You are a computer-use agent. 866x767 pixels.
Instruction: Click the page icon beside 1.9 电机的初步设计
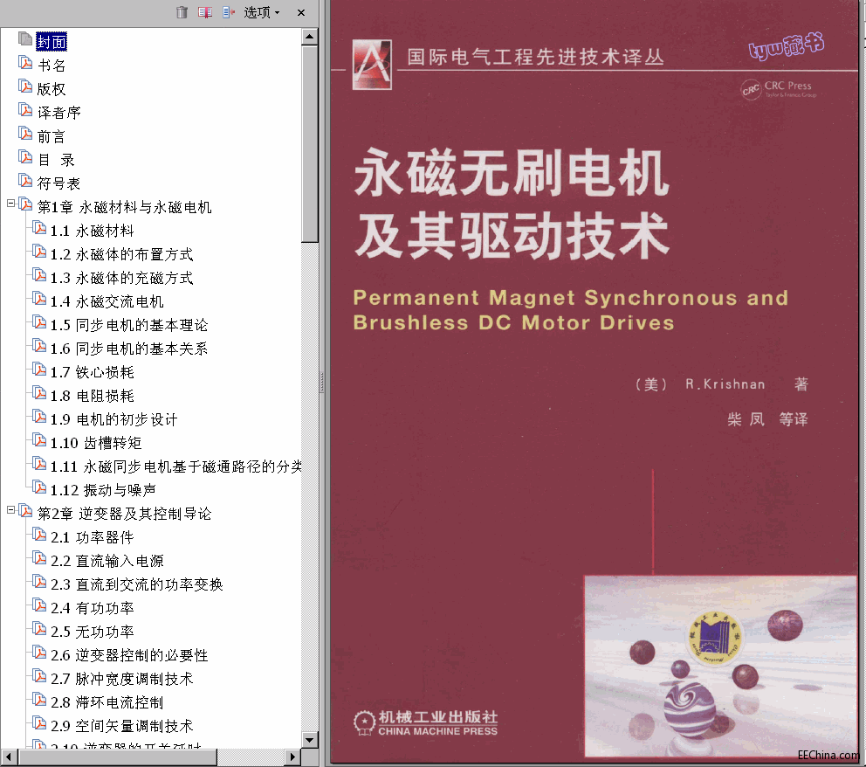[38, 417]
